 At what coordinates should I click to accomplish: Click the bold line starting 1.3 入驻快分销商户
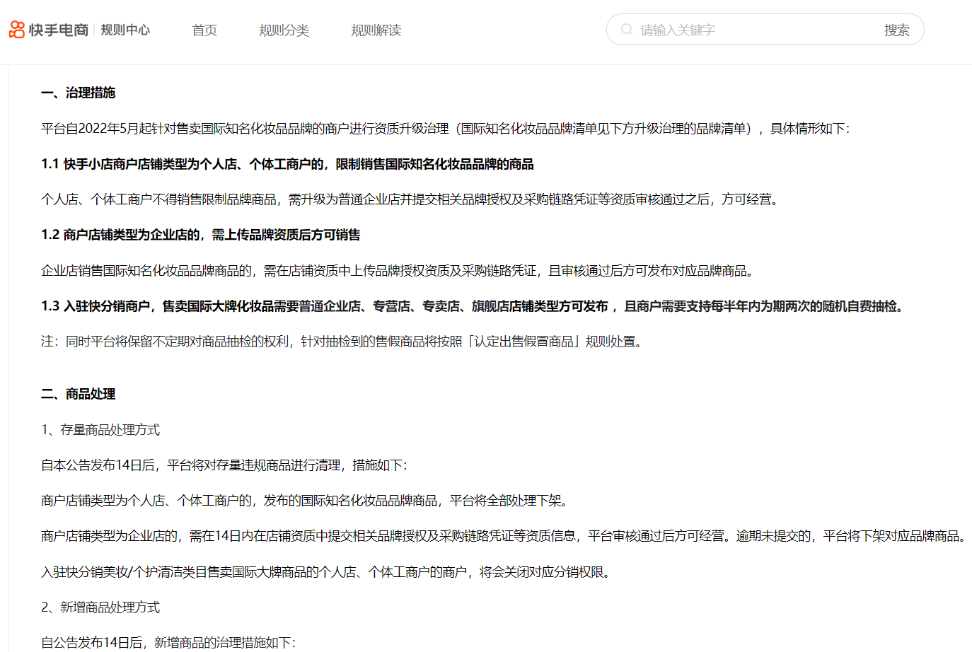click(474, 306)
